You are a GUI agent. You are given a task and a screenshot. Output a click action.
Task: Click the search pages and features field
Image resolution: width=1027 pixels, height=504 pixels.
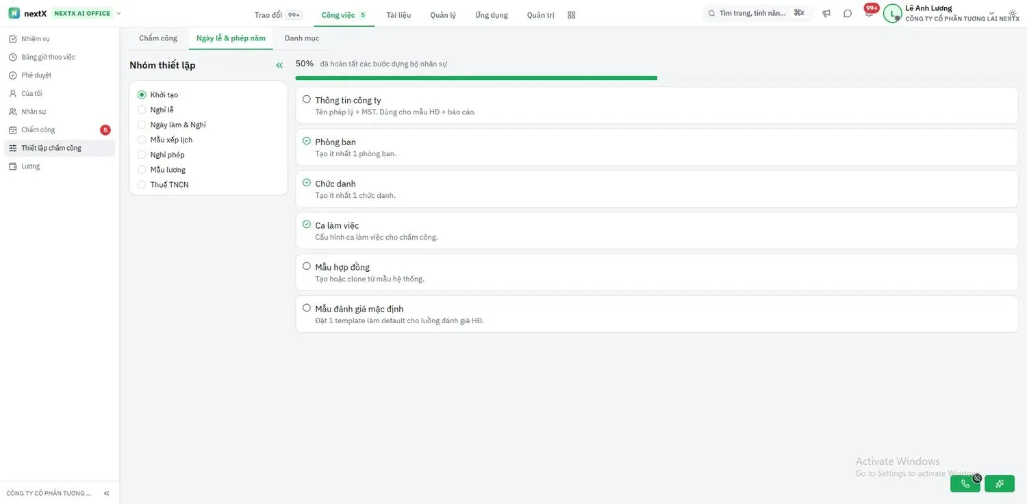point(758,14)
